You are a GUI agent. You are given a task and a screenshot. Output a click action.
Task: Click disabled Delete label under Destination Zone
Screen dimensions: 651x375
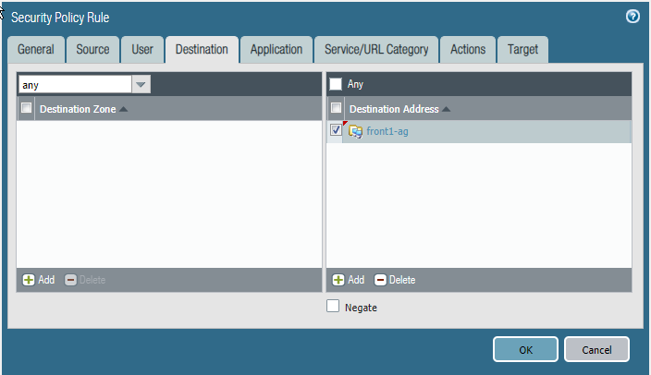coord(92,280)
